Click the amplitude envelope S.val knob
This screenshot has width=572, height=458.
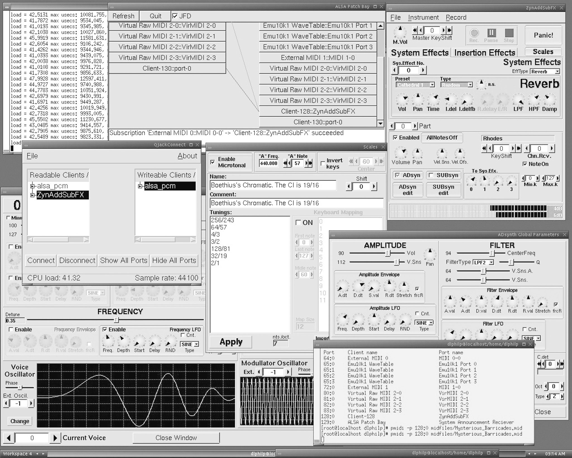374,286
